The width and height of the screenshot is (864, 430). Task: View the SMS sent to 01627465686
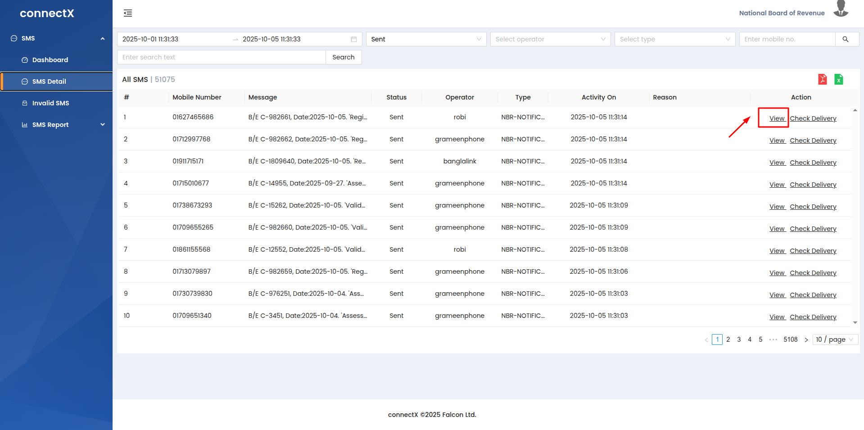[x=777, y=118]
